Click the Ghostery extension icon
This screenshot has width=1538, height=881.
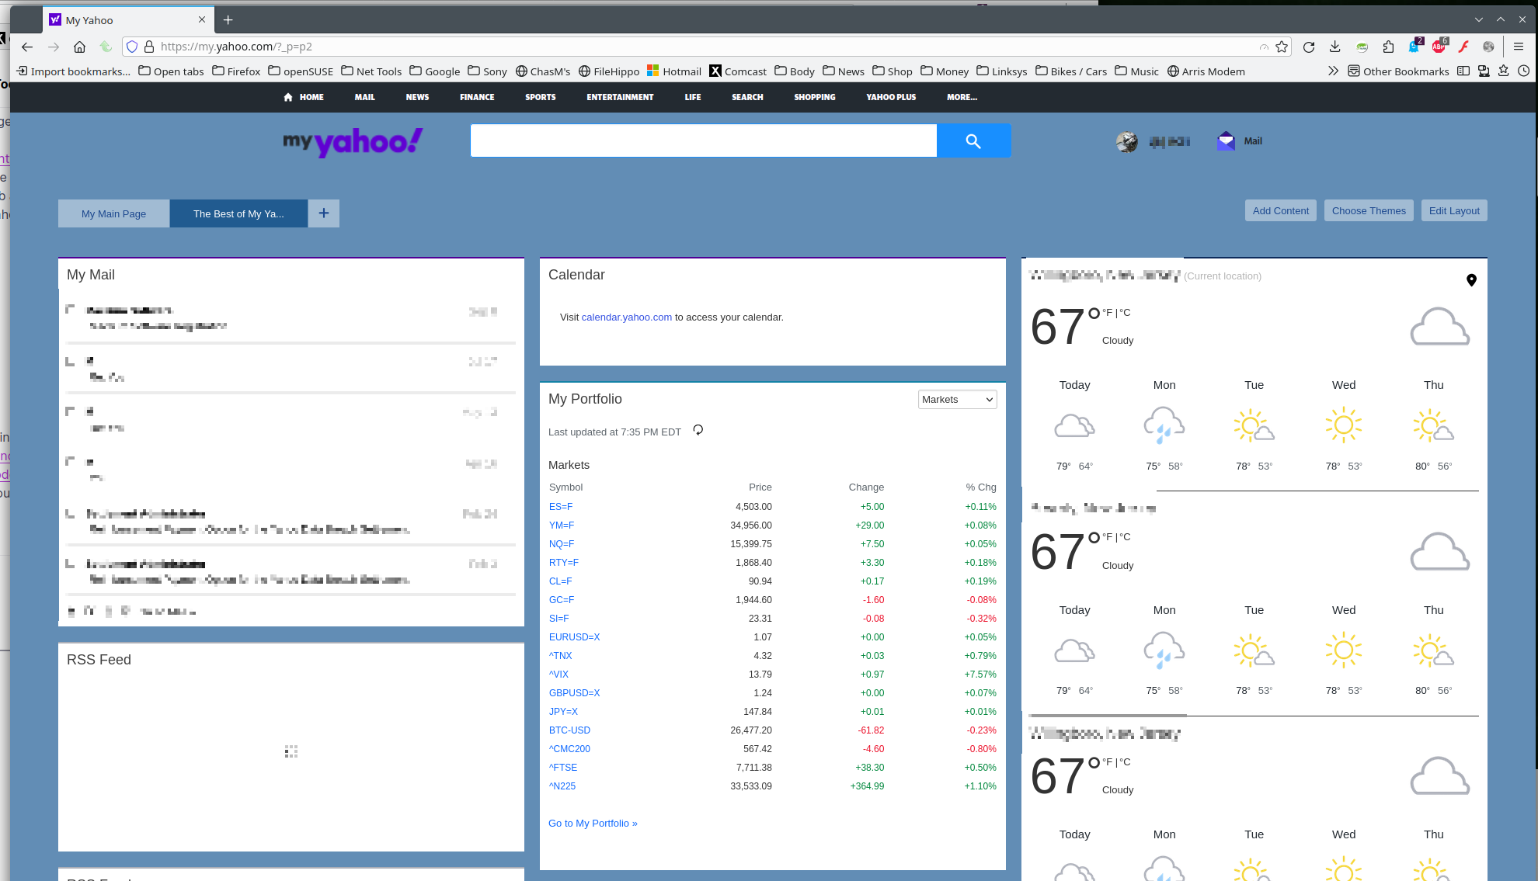coord(1414,46)
